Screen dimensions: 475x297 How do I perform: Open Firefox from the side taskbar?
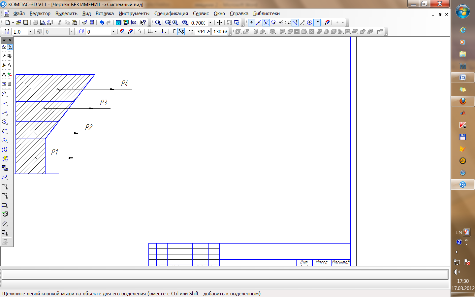tap(462, 101)
